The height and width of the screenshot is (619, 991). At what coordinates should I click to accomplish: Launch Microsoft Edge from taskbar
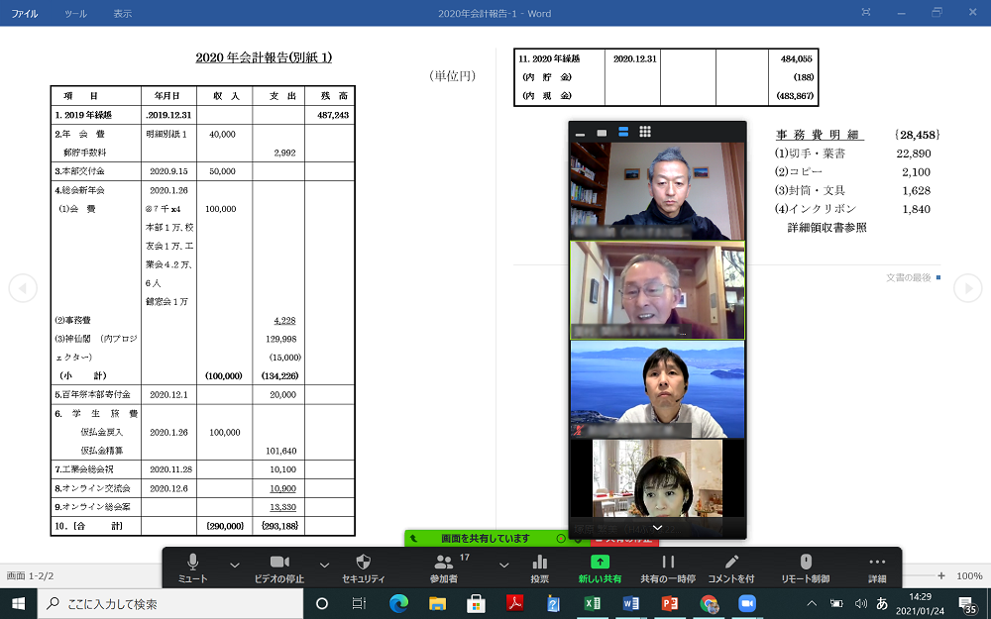coord(398,604)
